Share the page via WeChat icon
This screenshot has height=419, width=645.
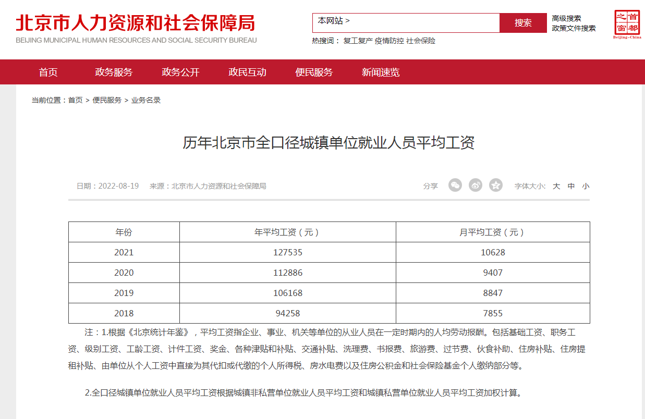tap(455, 185)
